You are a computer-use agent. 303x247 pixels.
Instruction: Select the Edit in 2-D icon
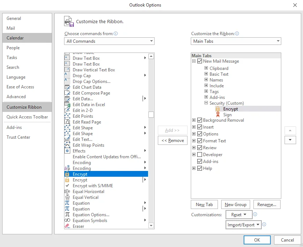(x=67, y=110)
